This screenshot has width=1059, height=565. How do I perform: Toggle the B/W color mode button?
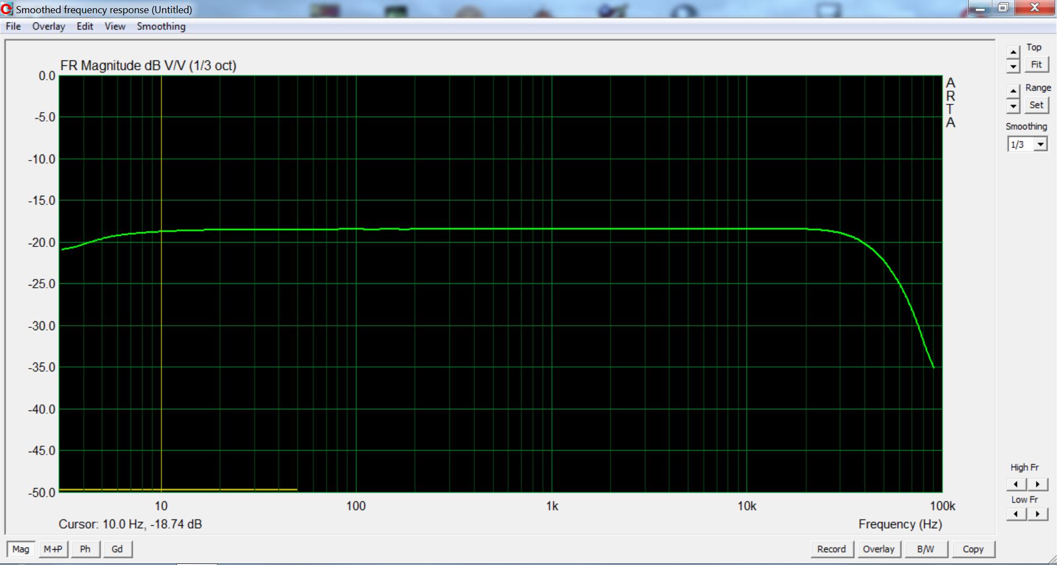click(x=926, y=549)
